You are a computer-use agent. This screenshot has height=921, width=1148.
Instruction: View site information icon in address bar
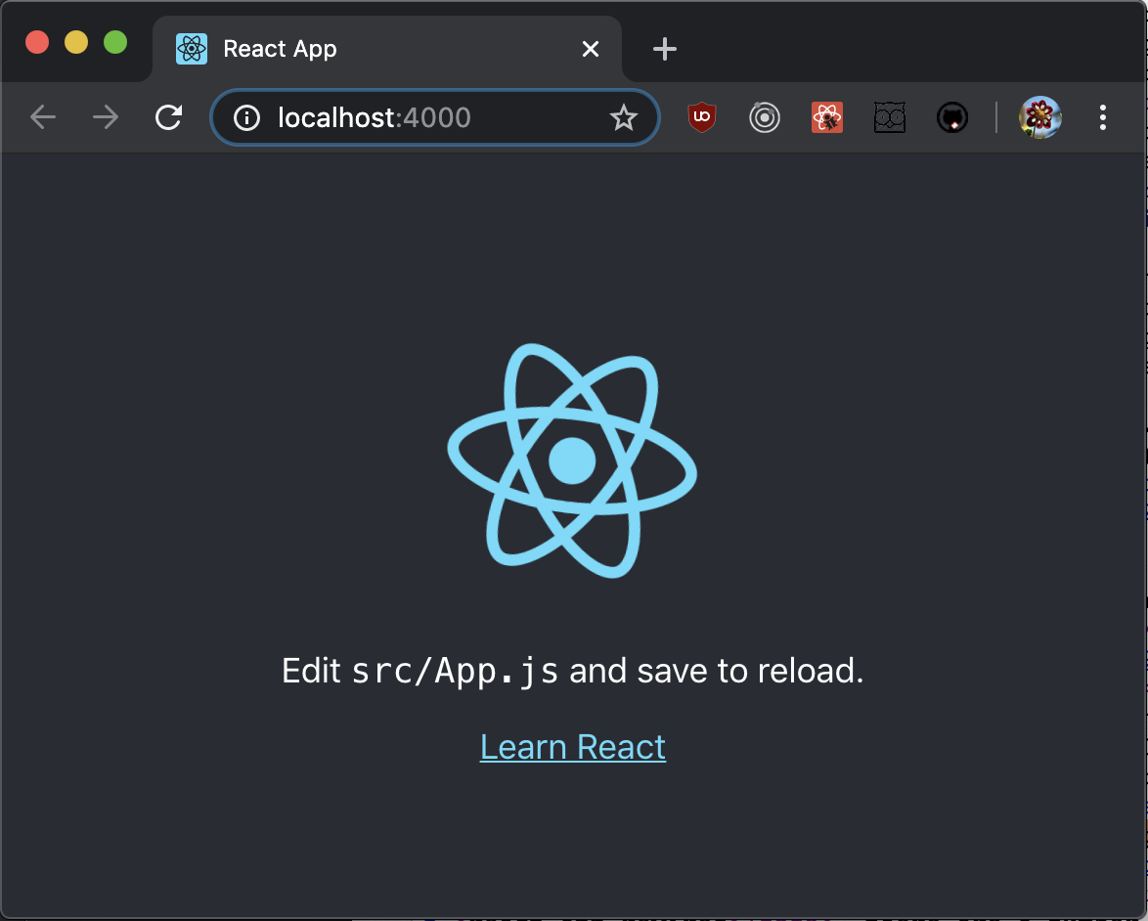click(x=246, y=118)
